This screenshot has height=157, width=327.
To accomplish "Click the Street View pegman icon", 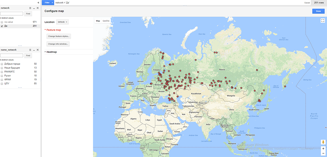I will 323,142.
